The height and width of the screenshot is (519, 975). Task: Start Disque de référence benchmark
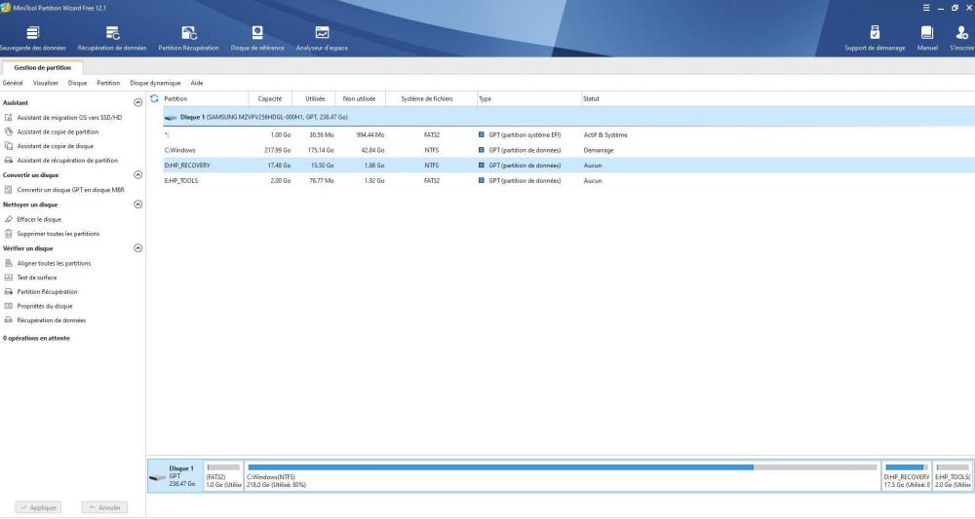point(257,36)
